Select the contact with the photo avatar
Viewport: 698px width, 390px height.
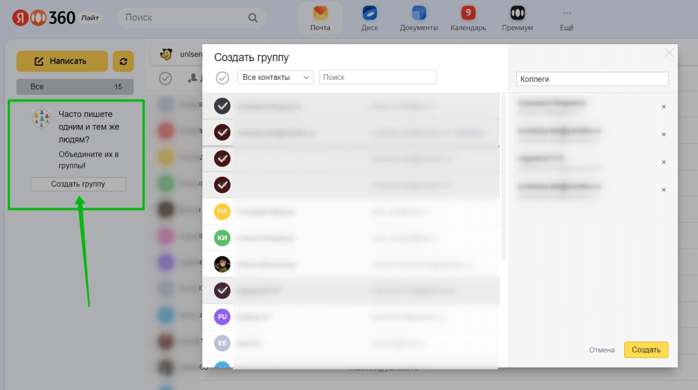click(222, 264)
